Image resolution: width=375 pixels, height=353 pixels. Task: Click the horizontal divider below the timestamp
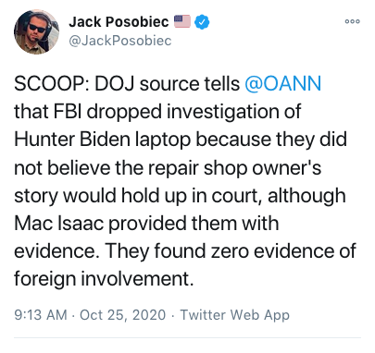(x=187, y=338)
